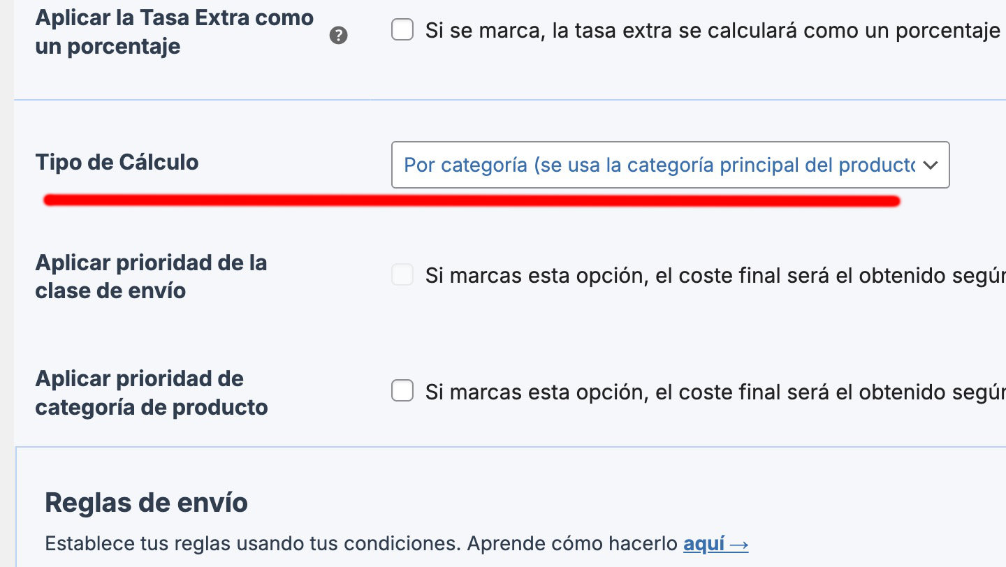Follow the "aquí →" link
The width and height of the screenshot is (1006, 567).
715,543
